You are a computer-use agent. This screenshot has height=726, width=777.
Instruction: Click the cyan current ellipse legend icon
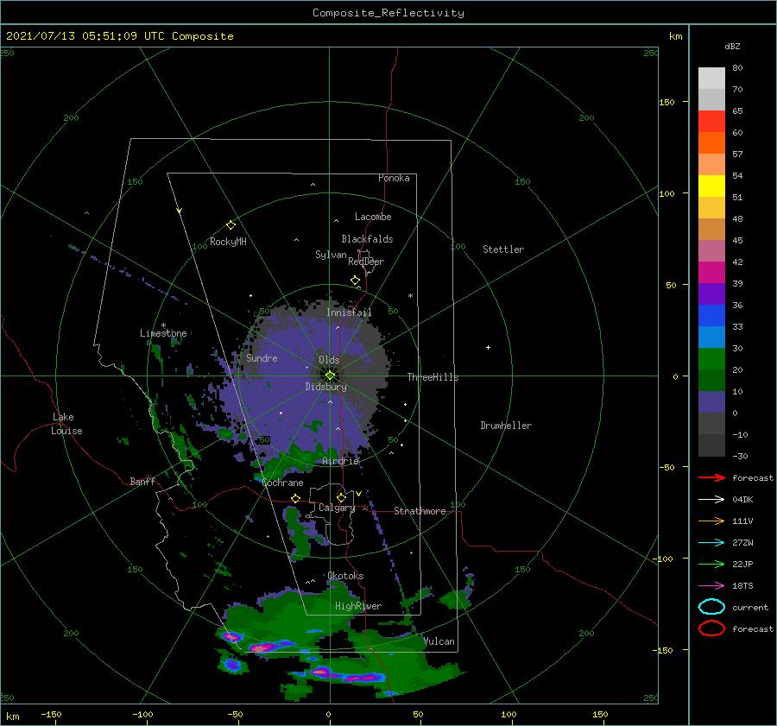tap(711, 607)
